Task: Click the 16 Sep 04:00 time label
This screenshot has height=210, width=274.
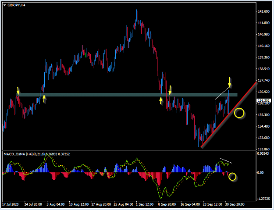Action: (x=190, y=204)
